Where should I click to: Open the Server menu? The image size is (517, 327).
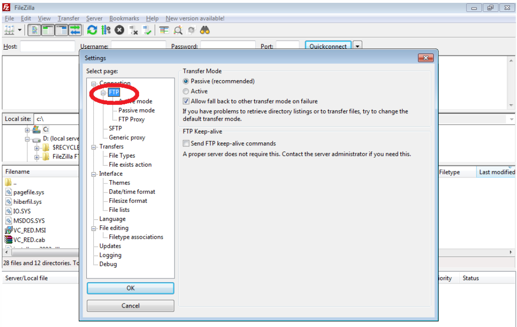(94, 18)
